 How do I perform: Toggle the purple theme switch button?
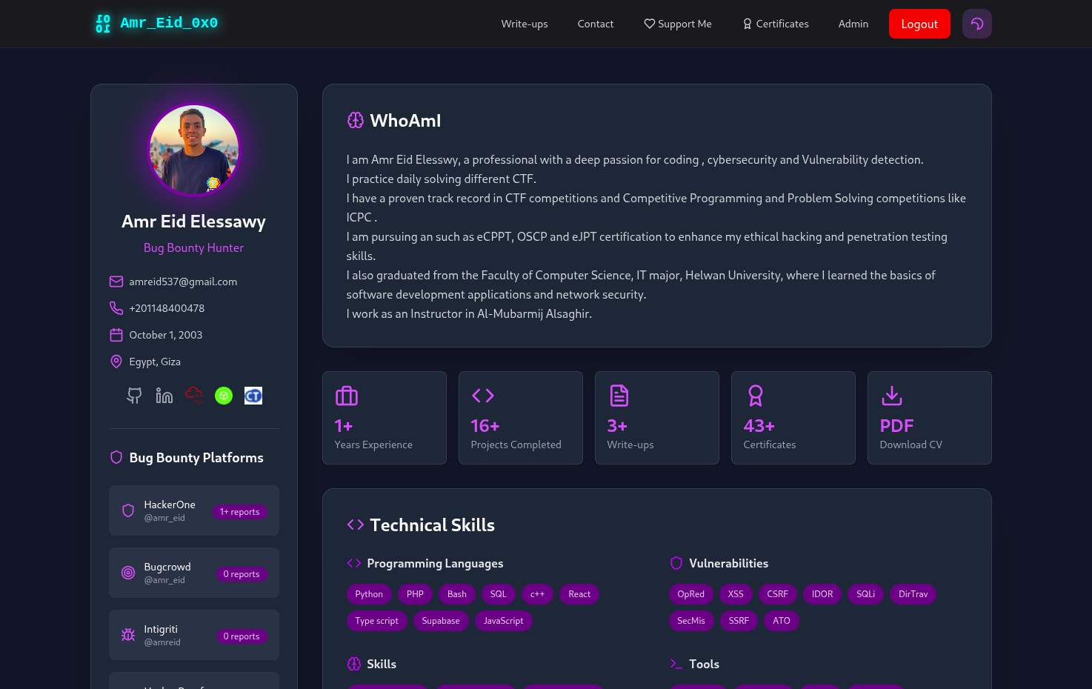click(x=977, y=24)
